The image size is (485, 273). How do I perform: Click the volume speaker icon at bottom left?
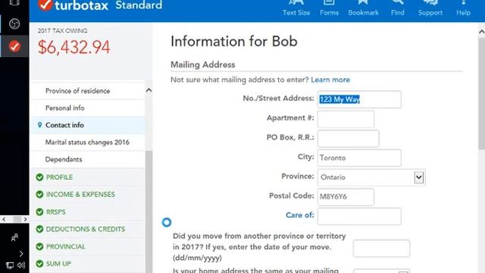click(x=21, y=265)
